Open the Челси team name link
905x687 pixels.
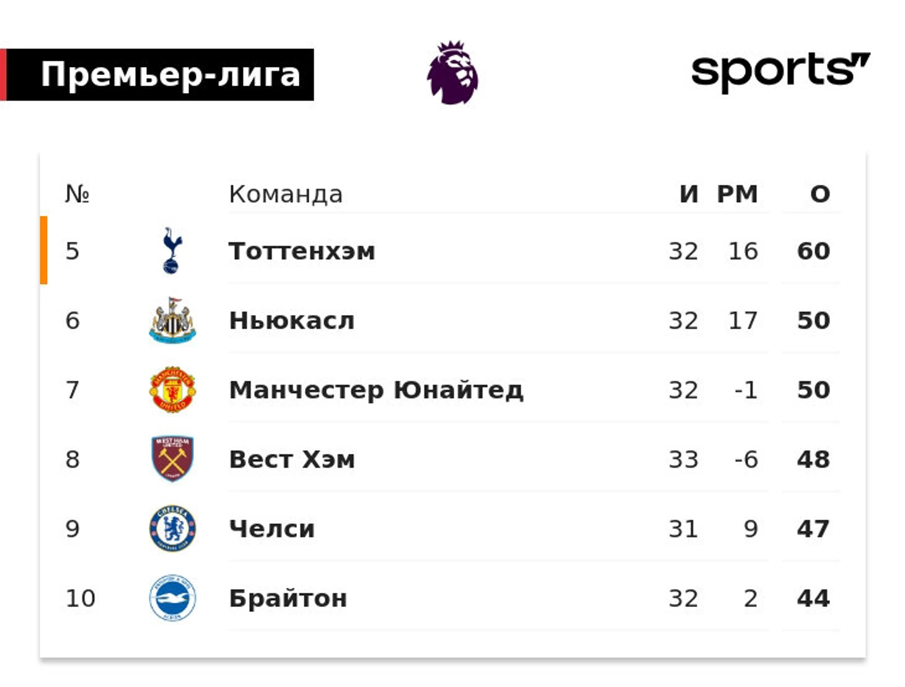coord(272,529)
